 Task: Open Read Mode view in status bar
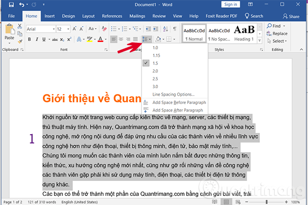215,202
